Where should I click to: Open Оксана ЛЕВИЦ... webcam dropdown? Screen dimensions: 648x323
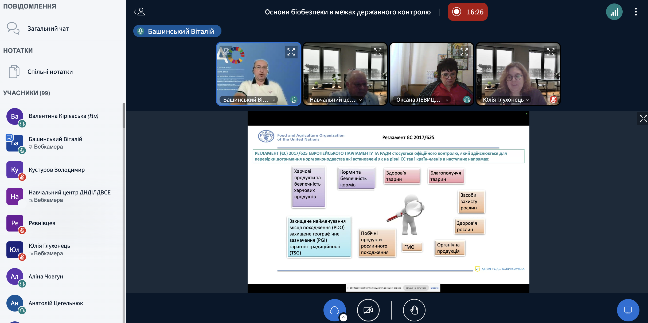tap(422, 100)
